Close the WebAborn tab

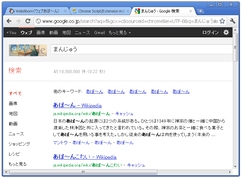coord(65,11)
